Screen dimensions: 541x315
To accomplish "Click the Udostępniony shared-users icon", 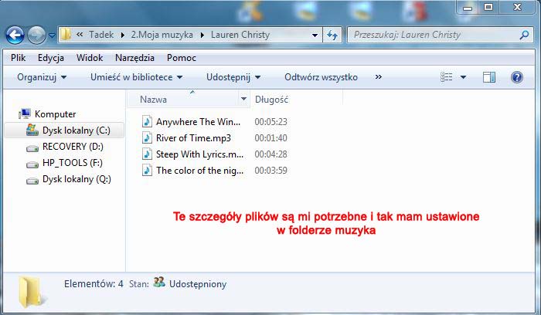I will (159, 283).
